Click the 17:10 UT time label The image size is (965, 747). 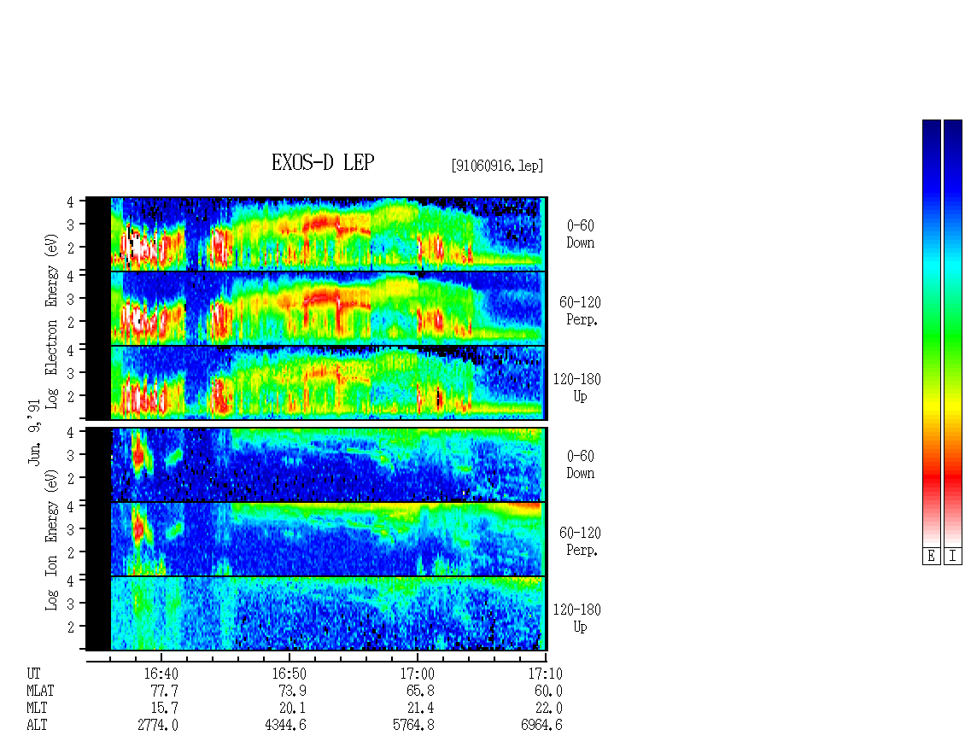(546, 674)
